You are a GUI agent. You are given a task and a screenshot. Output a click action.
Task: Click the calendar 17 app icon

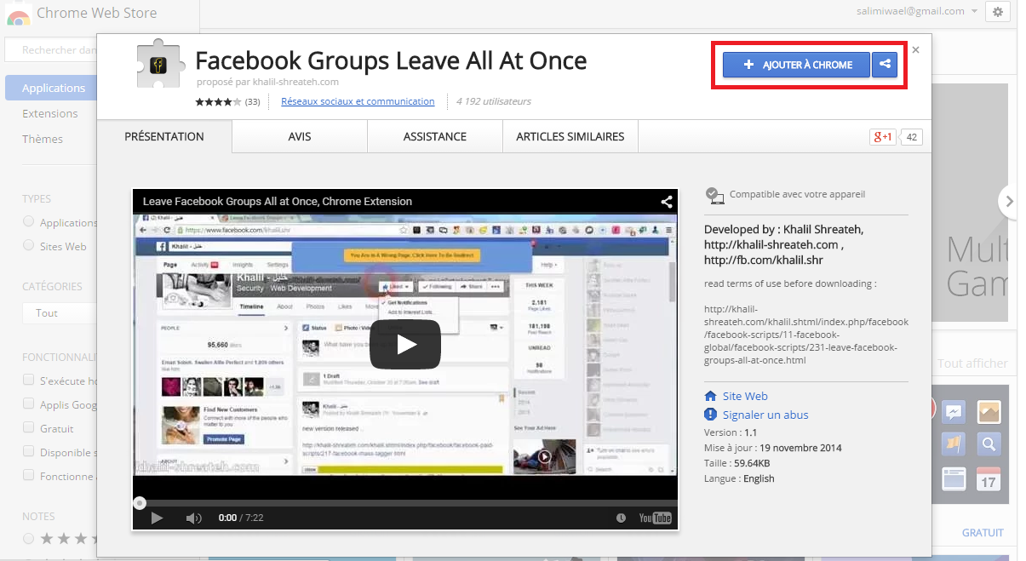(x=989, y=478)
